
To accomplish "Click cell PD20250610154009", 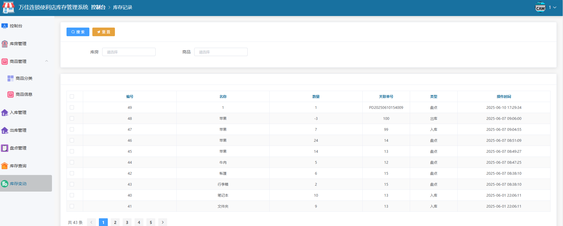I will click(x=386, y=107).
